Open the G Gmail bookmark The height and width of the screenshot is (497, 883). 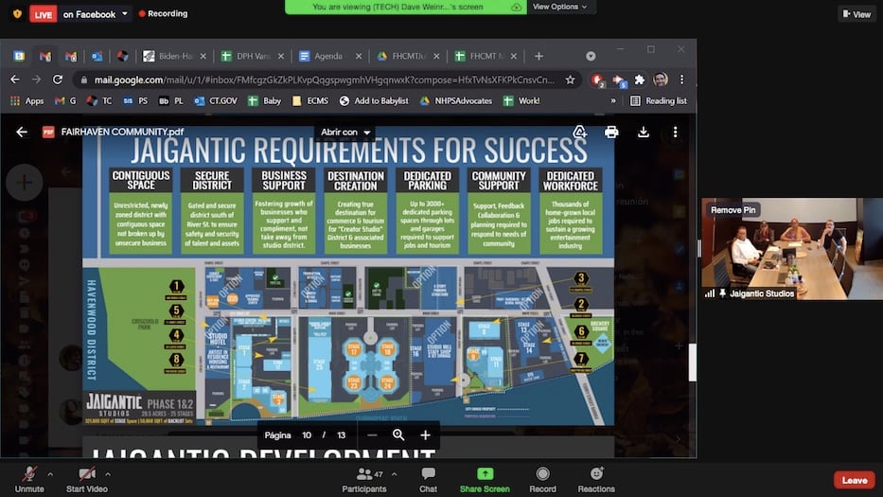pyautogui.click(x=65, y=101)
